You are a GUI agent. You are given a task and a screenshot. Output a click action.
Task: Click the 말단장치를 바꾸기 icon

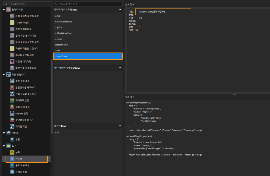(12, 120)
